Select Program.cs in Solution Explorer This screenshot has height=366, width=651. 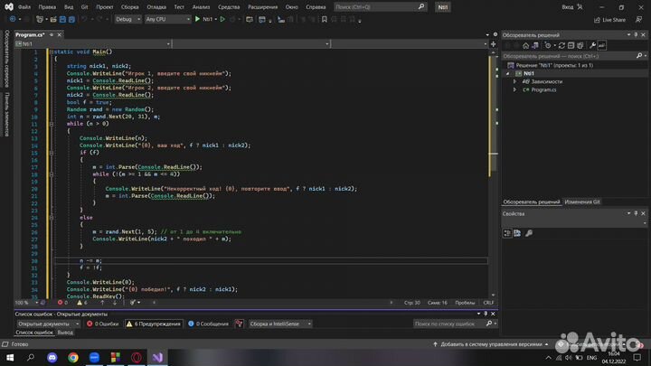point(542,89)
